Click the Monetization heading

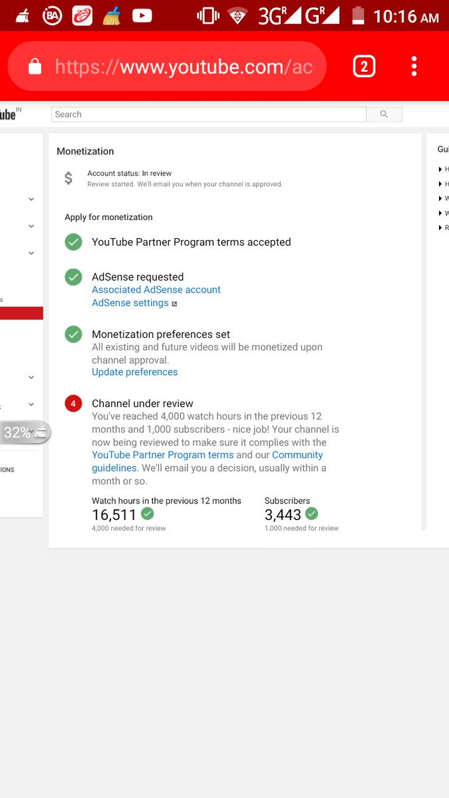(85, 152)
